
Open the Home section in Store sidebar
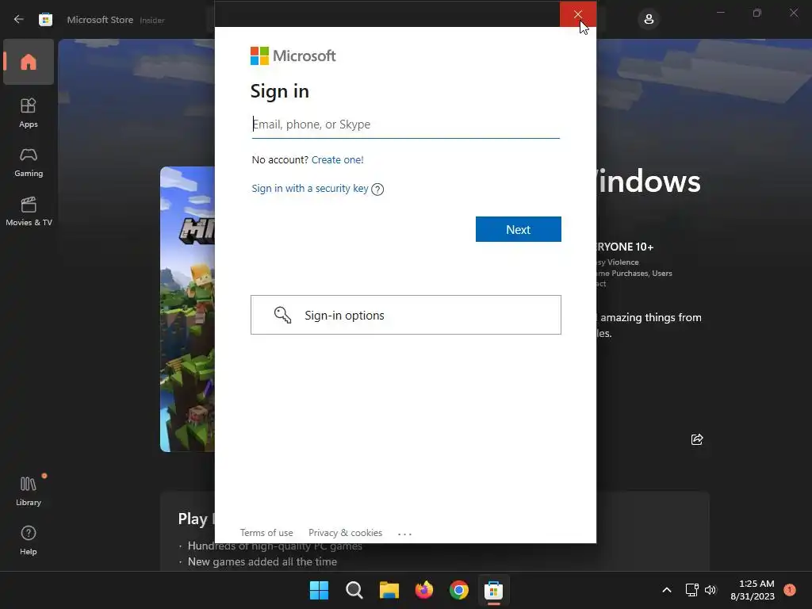(29, 62)
